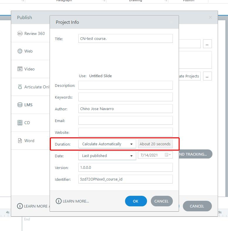Click LEARN MORE in Publish dialog footer
The height and width of the screenshot is (231, 228).
pos(36,206)
